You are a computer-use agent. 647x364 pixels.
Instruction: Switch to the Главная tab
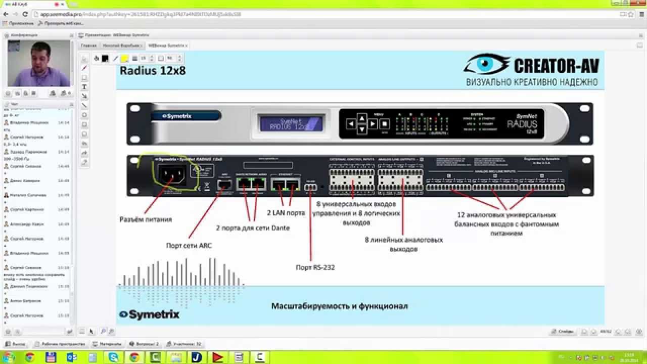coord(88,45)
